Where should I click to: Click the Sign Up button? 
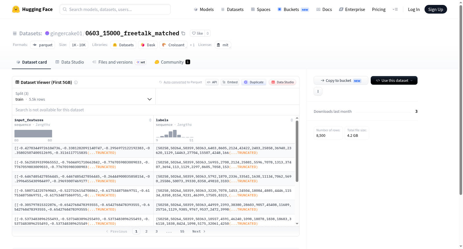pyautogui.click(x=436, y=9)
